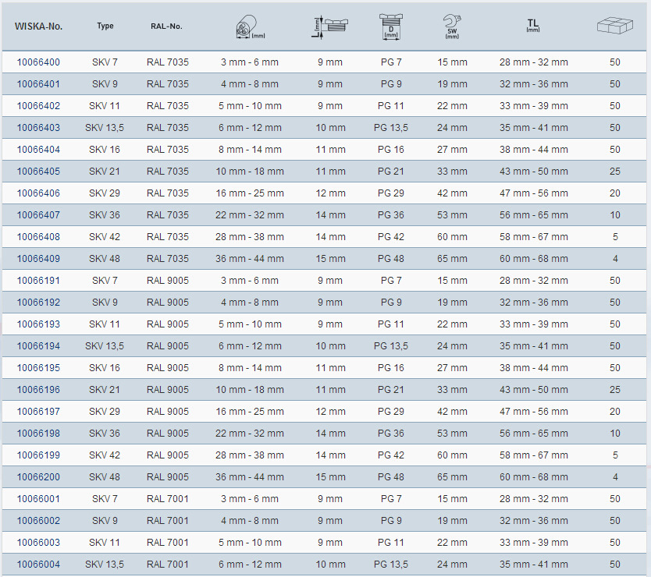Select 60 mm wrench size in row 10066408

point(452,237)
